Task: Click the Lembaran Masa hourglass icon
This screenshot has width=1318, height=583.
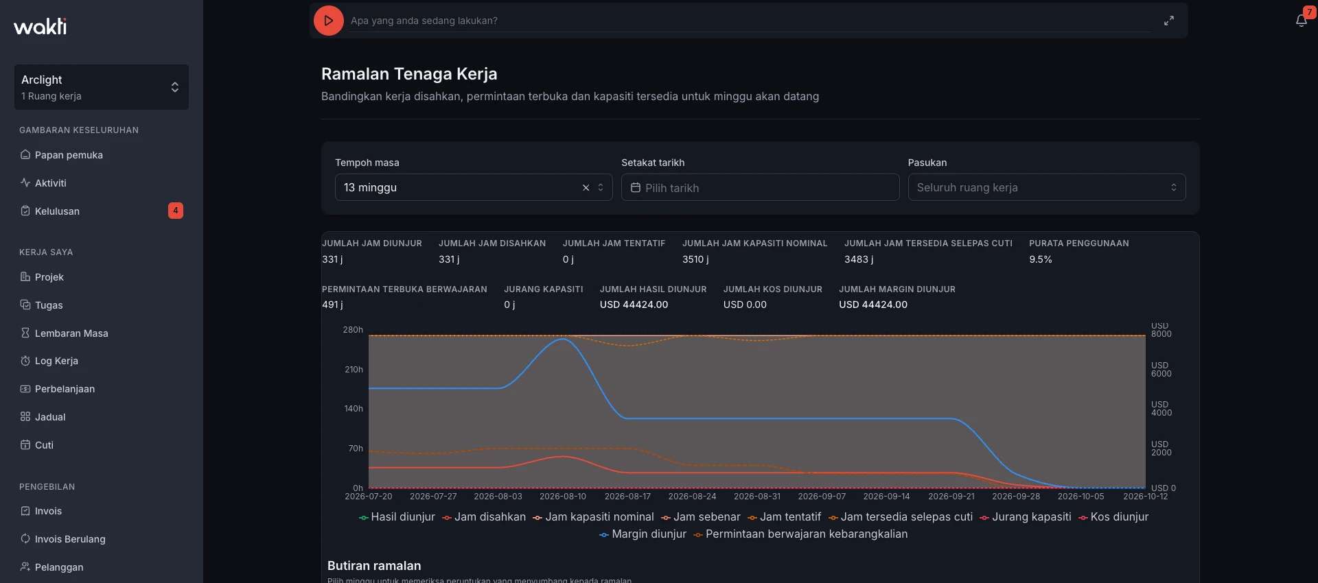Action: pyautogui.click(x=25, y=333)
